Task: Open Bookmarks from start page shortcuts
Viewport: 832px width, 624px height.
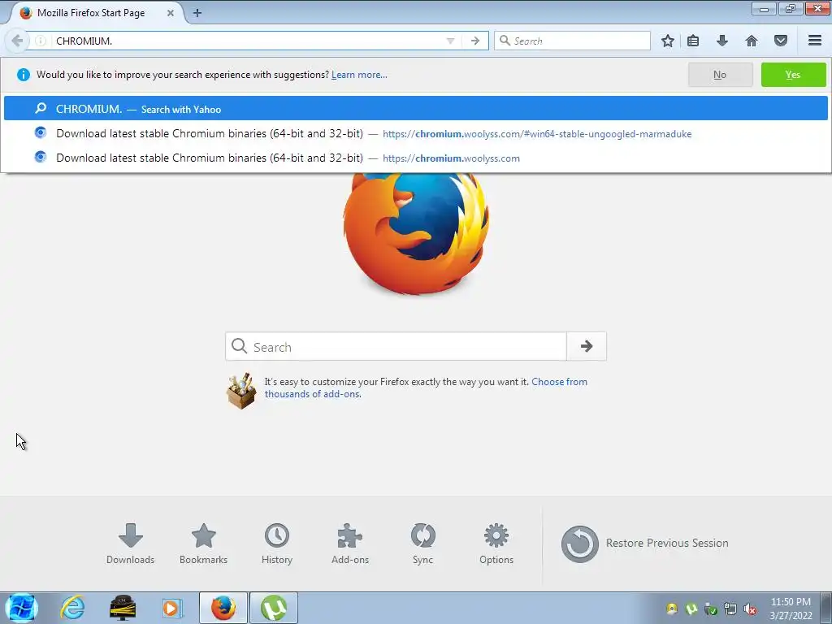Action: point(203,544)
